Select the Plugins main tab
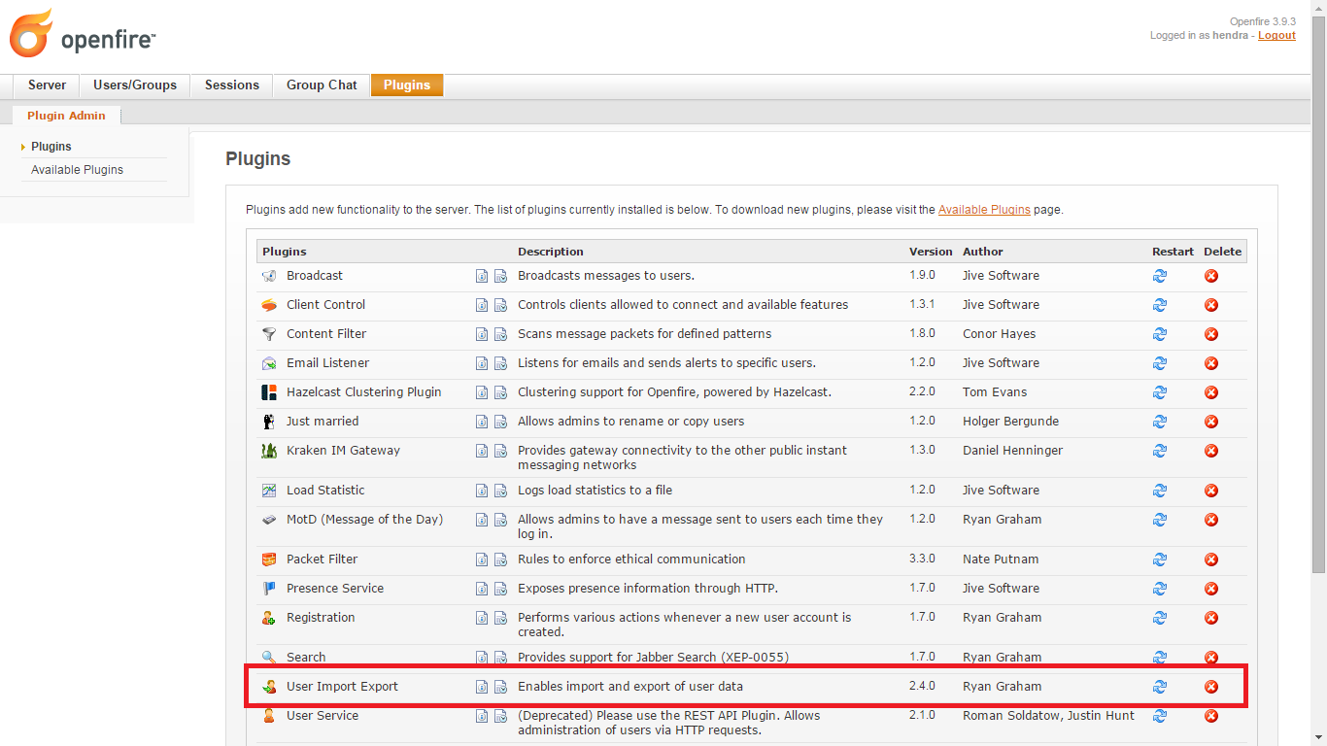 coord(407,85)
